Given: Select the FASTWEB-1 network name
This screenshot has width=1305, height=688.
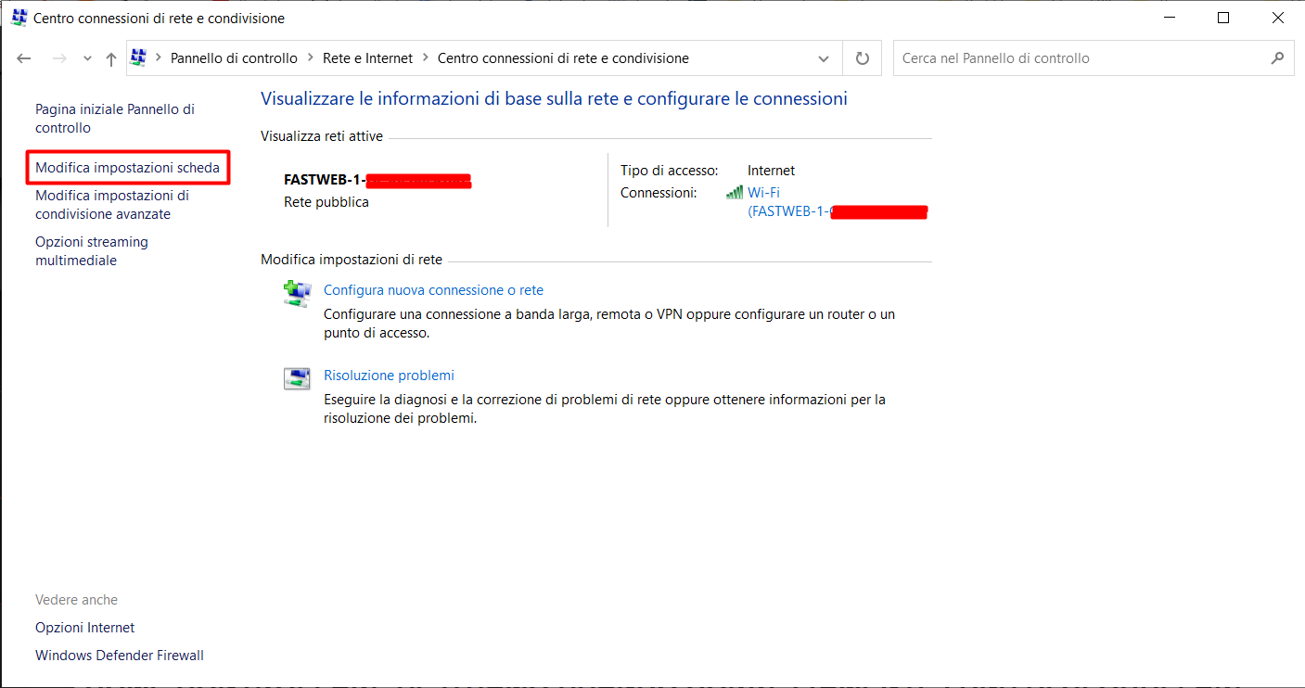Looking at the screenshot, I should [377, 180].
